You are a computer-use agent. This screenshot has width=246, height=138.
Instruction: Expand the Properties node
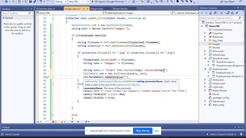tap(205, 33)
